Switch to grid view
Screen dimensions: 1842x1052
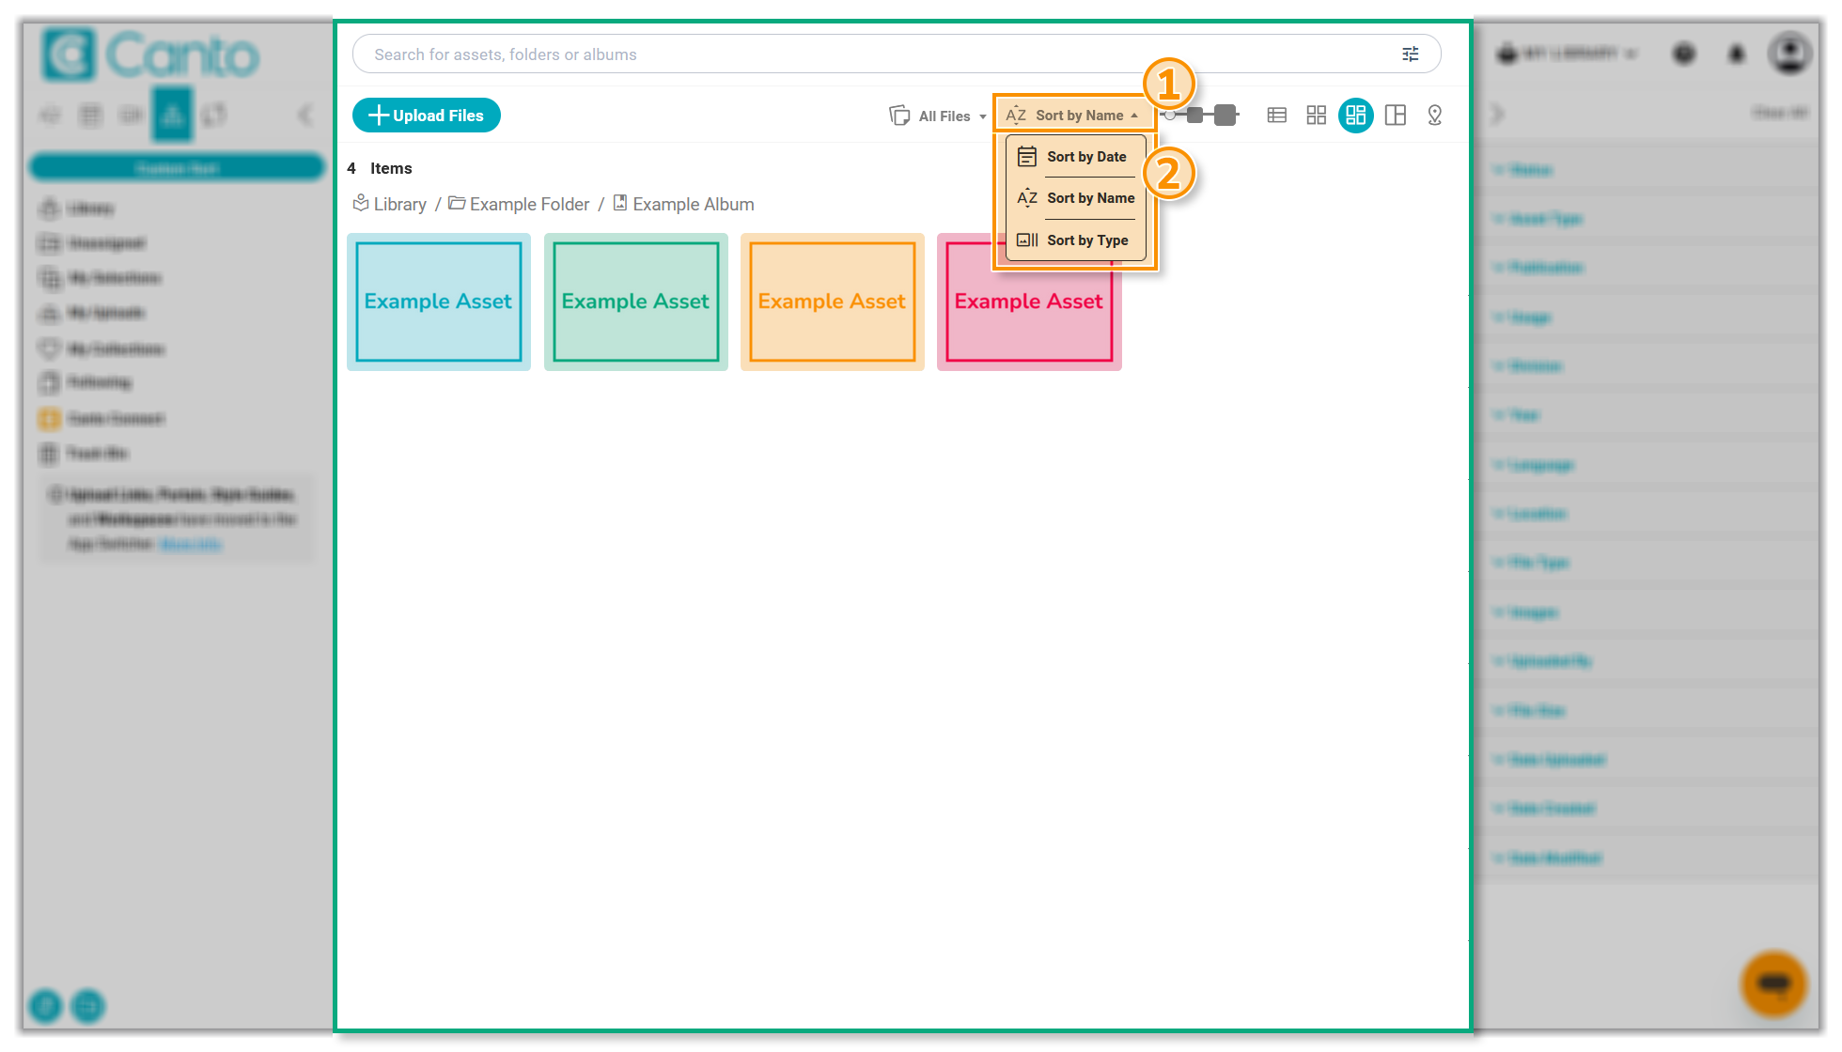point(1316,115)
